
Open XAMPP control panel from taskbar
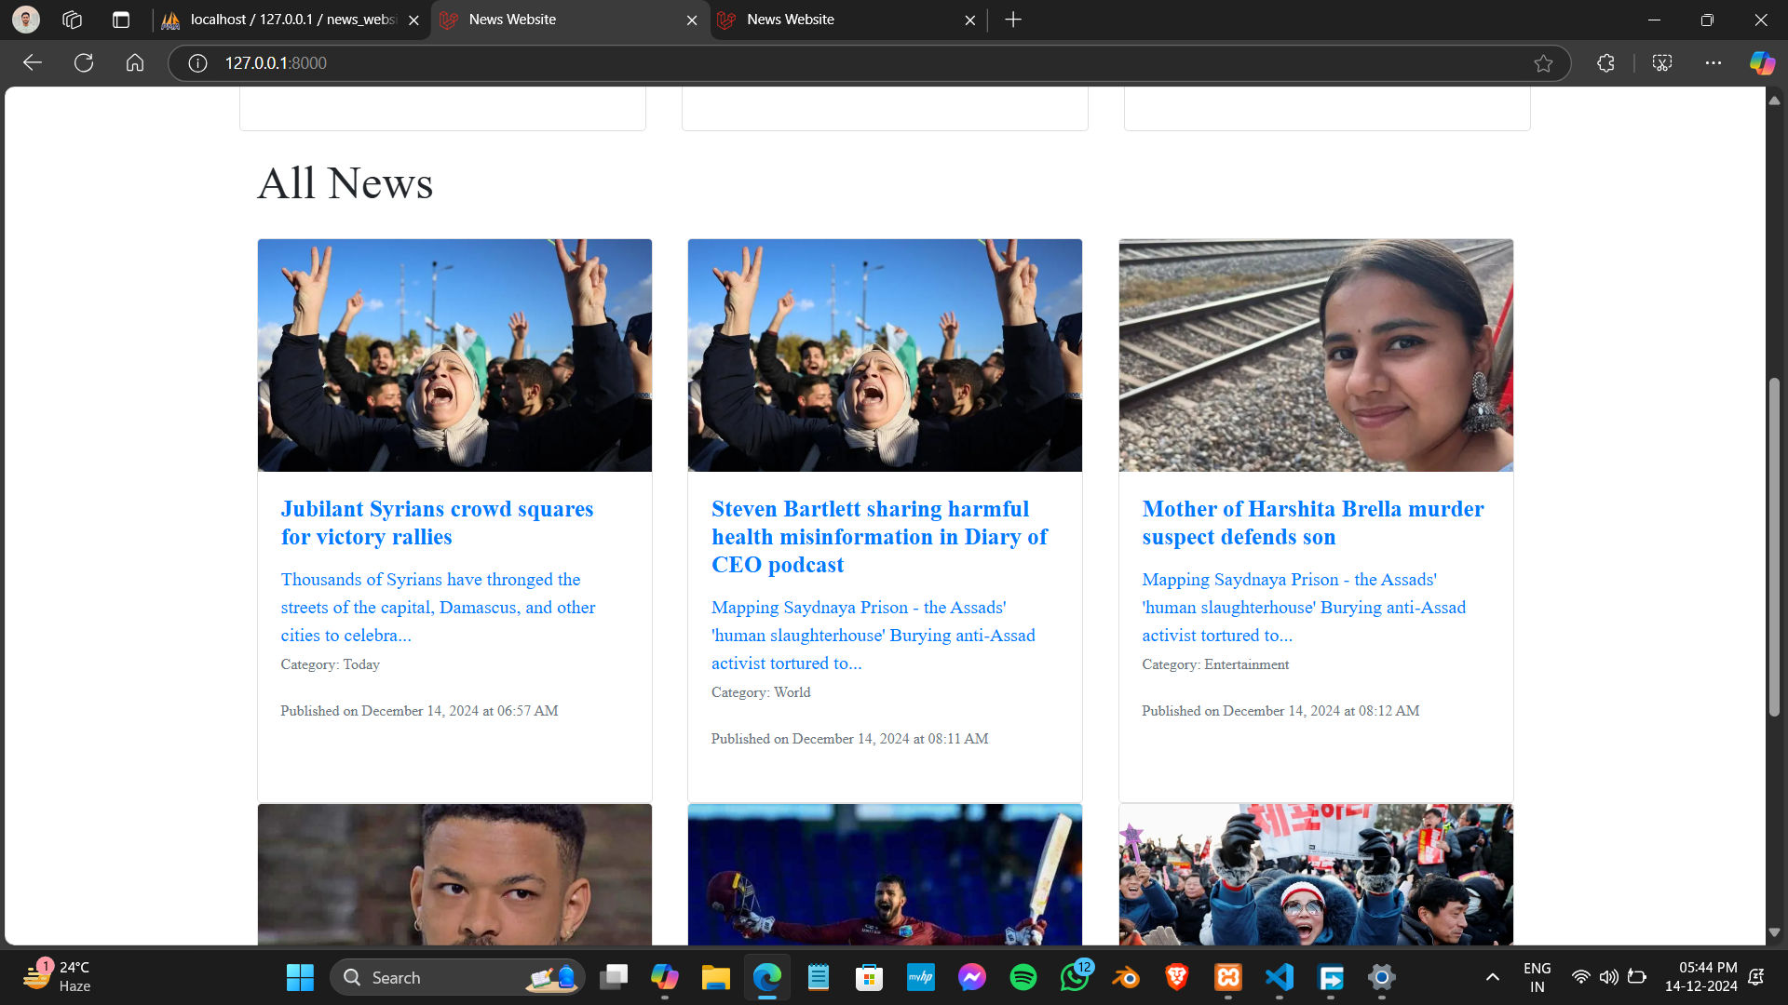click(1228, 977)
